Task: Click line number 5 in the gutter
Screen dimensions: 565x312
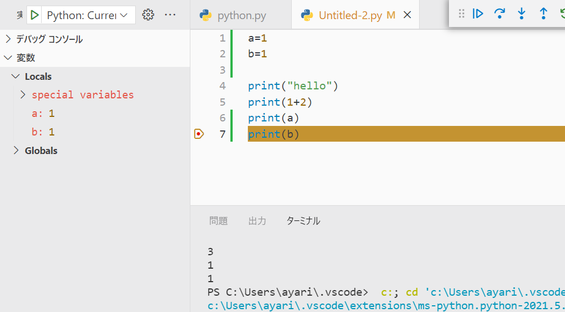Action: 223,102
